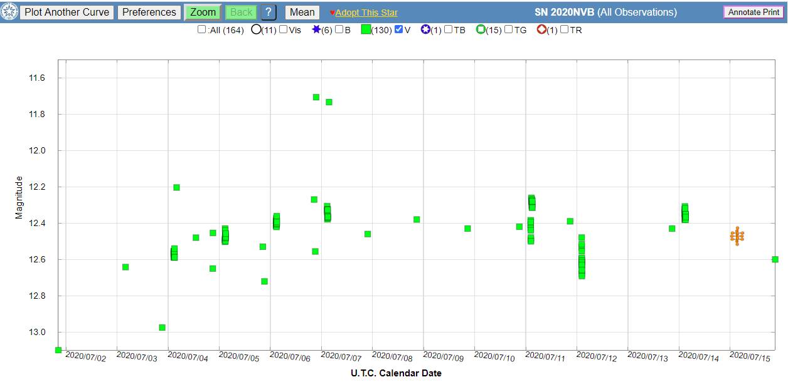Screen dimensions: 788x382
Task: Enable the Vis observations checkbox
Action: tap(284, 29)
